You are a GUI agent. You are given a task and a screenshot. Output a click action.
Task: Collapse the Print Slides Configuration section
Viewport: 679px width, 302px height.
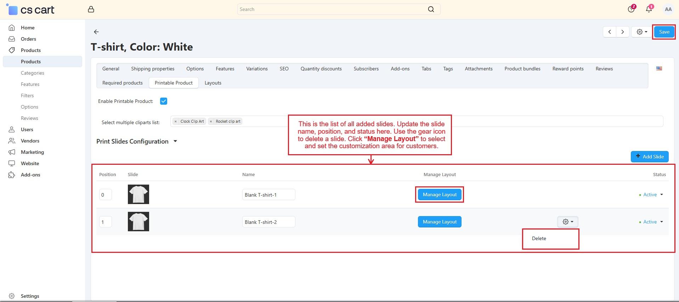(175, 141)
